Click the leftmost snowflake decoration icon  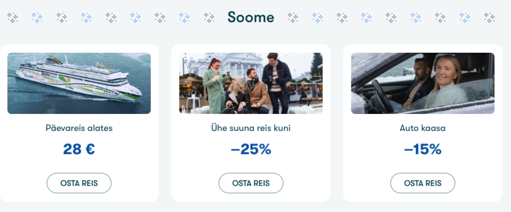(x=12, y=18)
